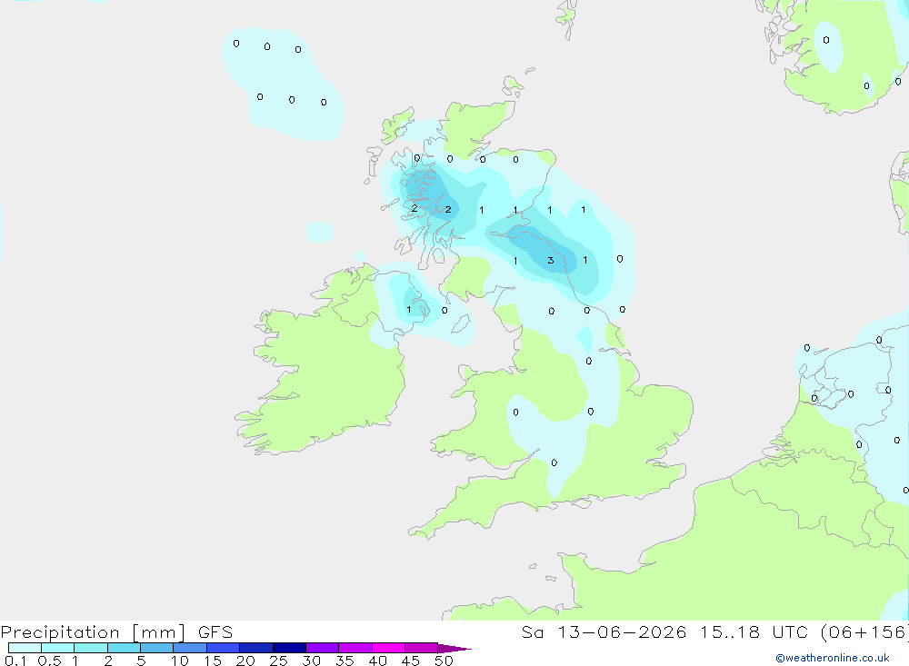Select the 30–35 mm purple legend swatch
The width and height of the screenshot is (909, 666).
pos(323,648)
